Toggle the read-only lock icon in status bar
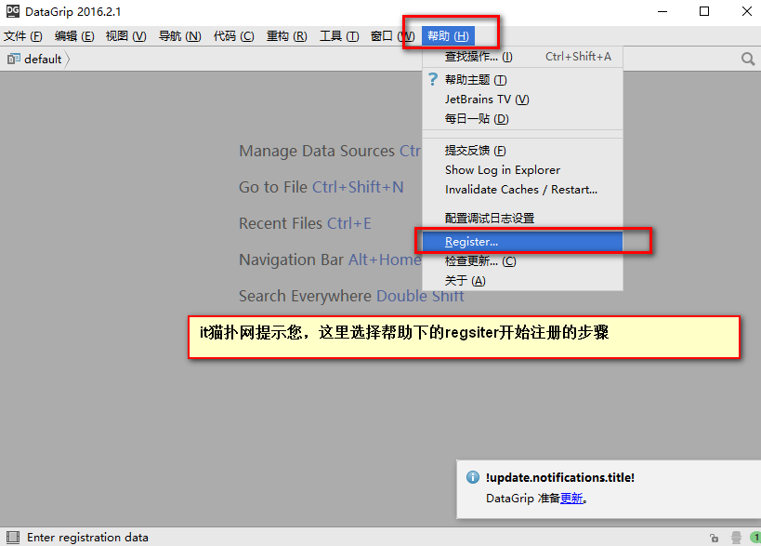 [714, 538]
